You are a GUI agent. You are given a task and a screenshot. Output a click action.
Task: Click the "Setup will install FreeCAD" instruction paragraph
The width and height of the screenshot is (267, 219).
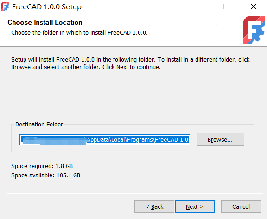pos(130,63)
